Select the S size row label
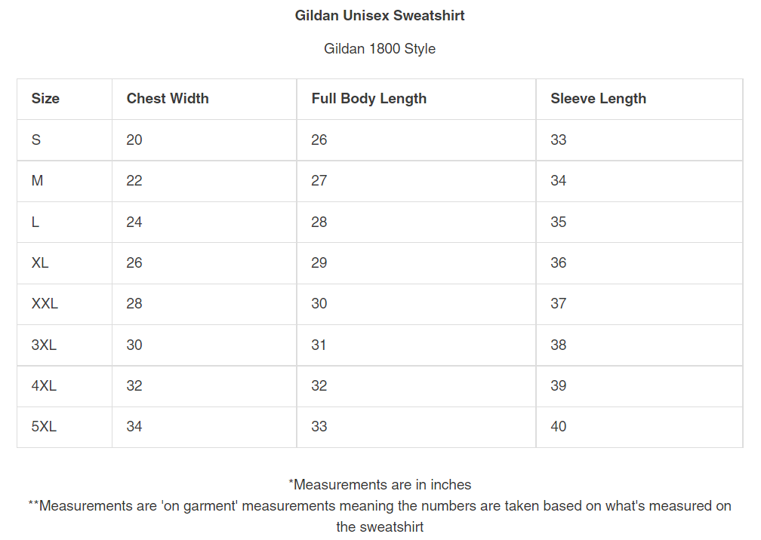This screenshot has width=761, height=540. coord(36,140)
